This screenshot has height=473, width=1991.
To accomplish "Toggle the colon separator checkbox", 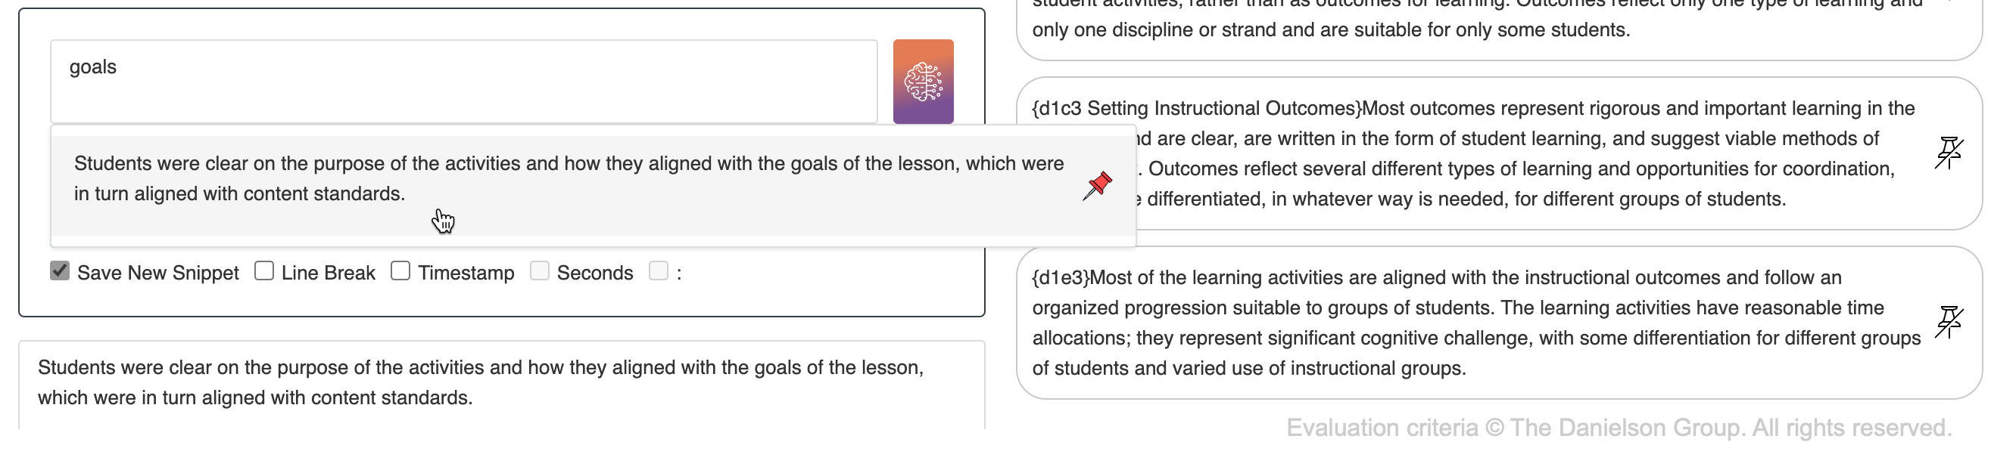I will point(659,271).
